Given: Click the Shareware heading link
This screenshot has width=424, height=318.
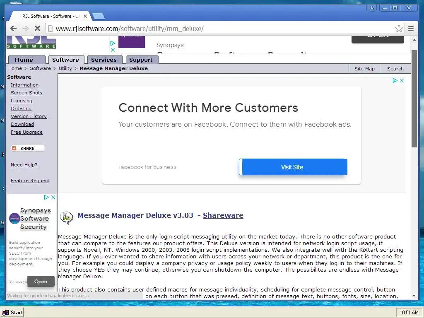Looking at the screenshot, I should [x=223, y=215].
